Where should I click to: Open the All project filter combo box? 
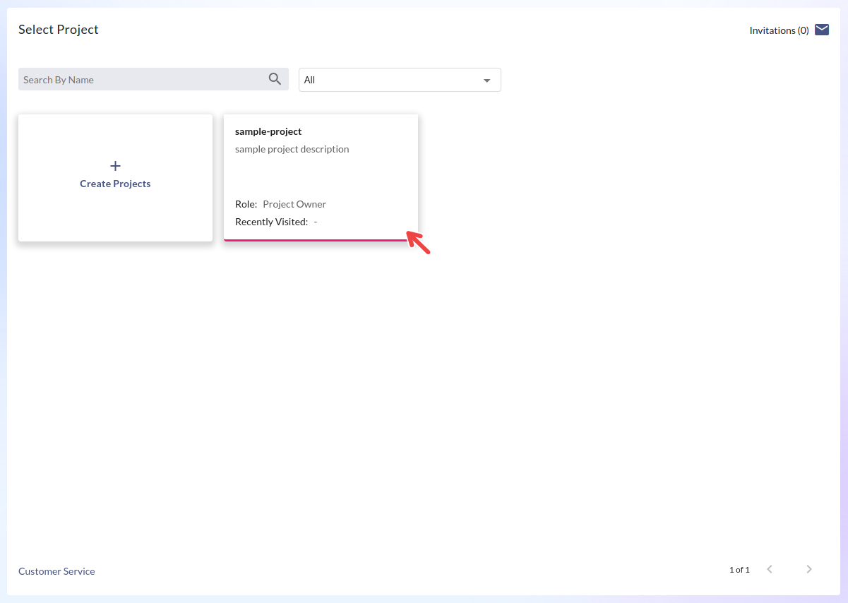click(392, 80)
